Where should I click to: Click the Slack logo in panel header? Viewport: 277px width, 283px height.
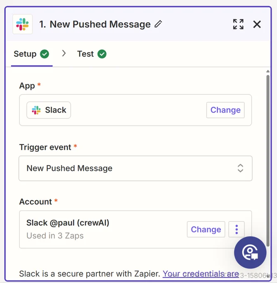(22, 24)
